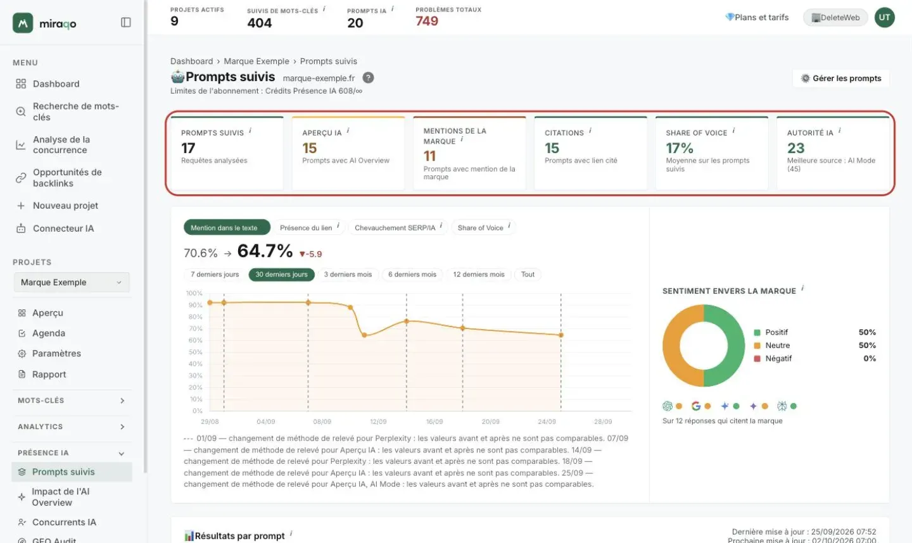
Task: Select the Share of Voice chart tab
Action: pos(483,228)
